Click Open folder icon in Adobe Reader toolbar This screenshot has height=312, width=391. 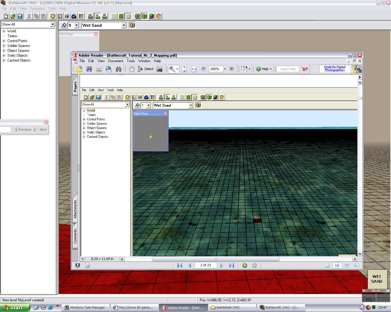(x=79, y=69)
